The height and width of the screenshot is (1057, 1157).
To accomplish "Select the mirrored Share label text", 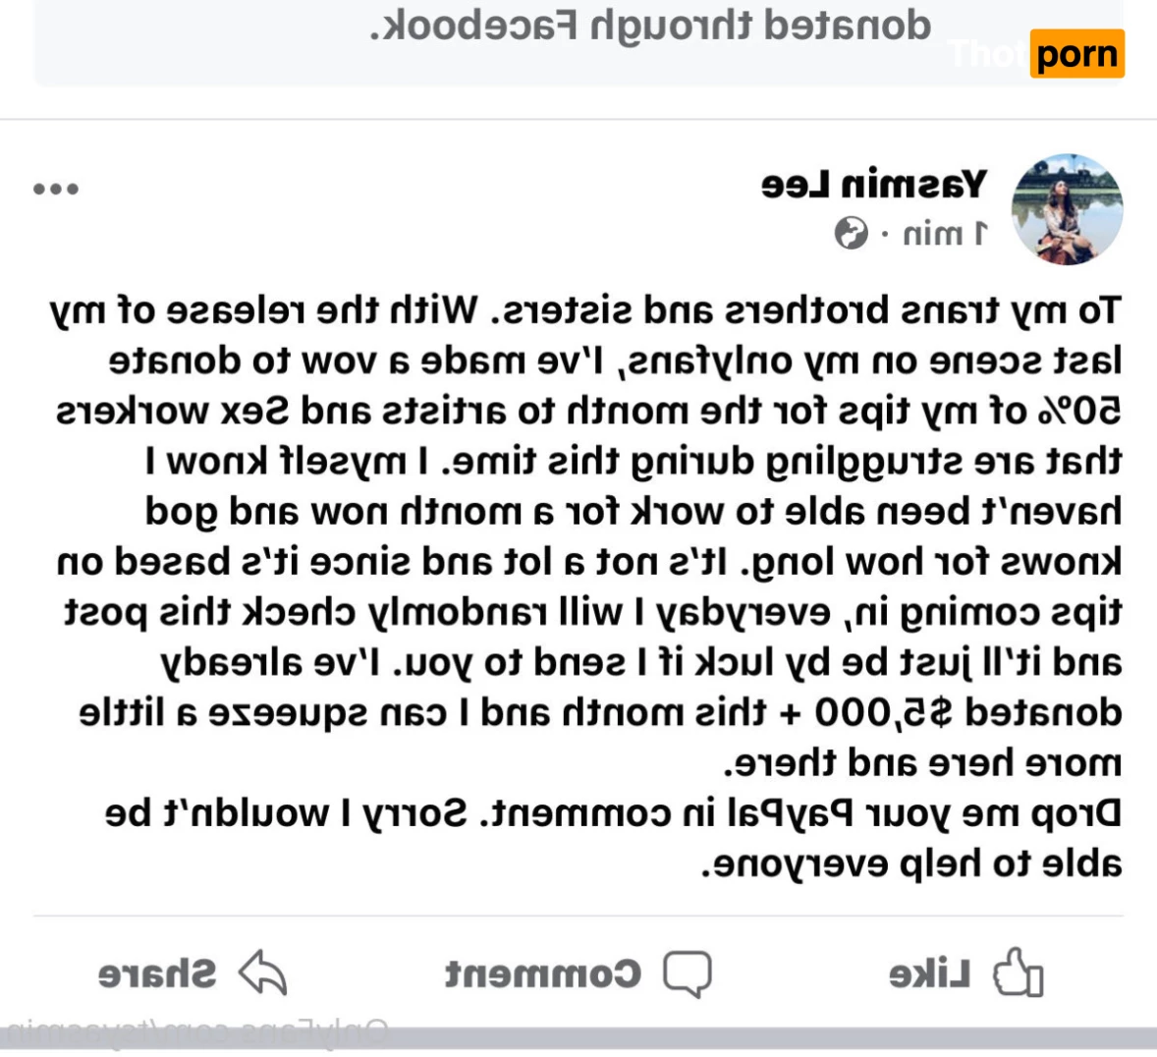I will tap(157, 975).
